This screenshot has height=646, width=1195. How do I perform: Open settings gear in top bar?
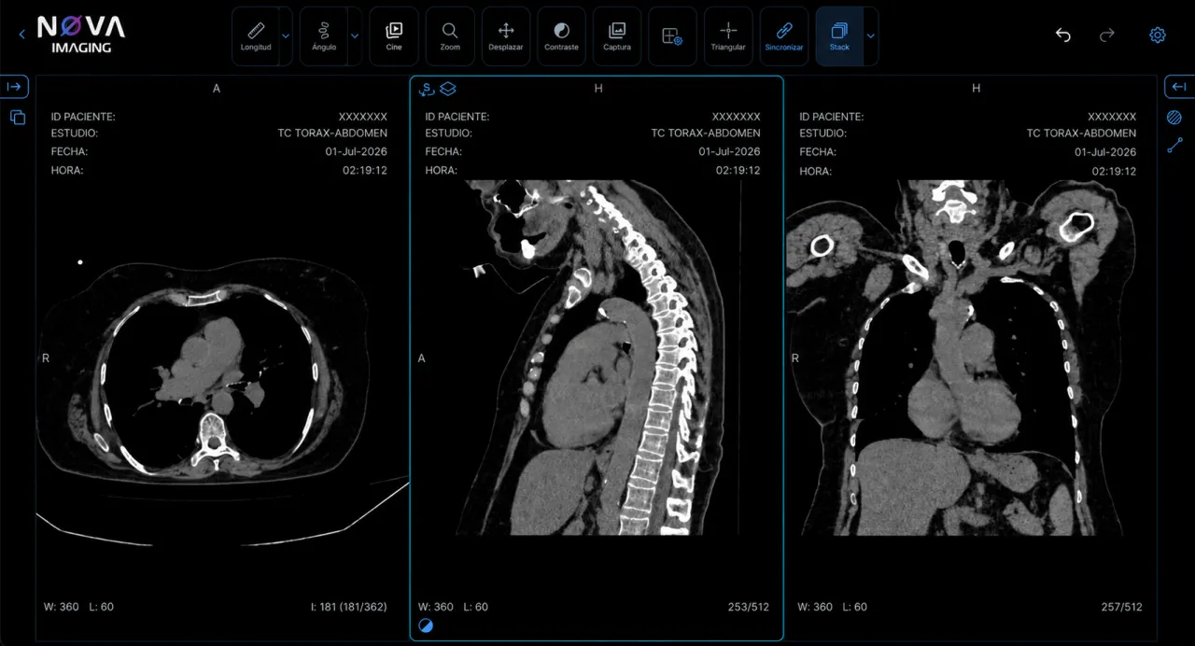[x=1158, y=35]
